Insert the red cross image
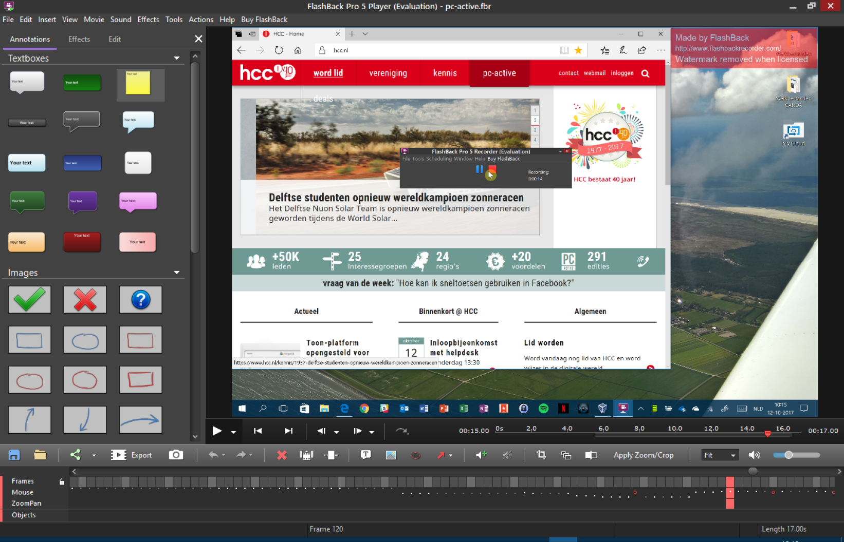 pos(85,300)
